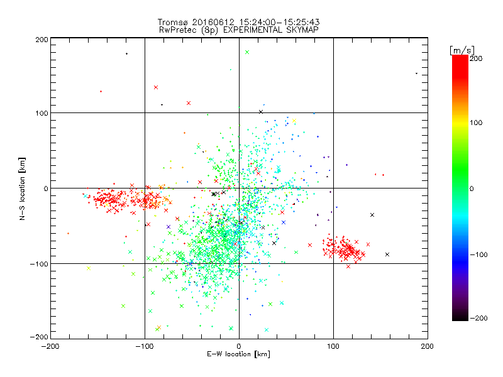Click the 100 tick label on the E-W axis
Viewport: 503px width, 377px height.
(333, 346)
